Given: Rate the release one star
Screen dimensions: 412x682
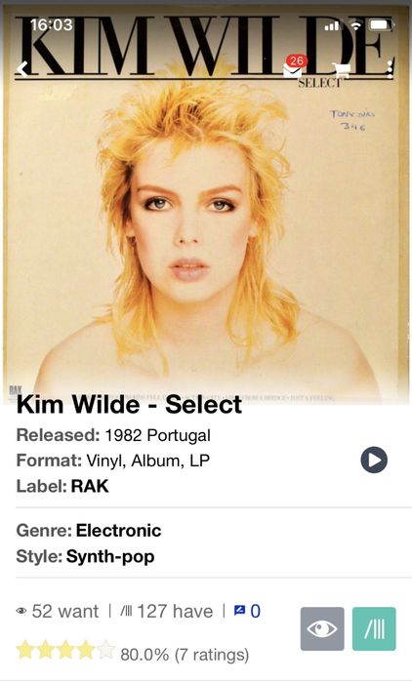Looking at the screenshot, I should (x=25, y=650).
